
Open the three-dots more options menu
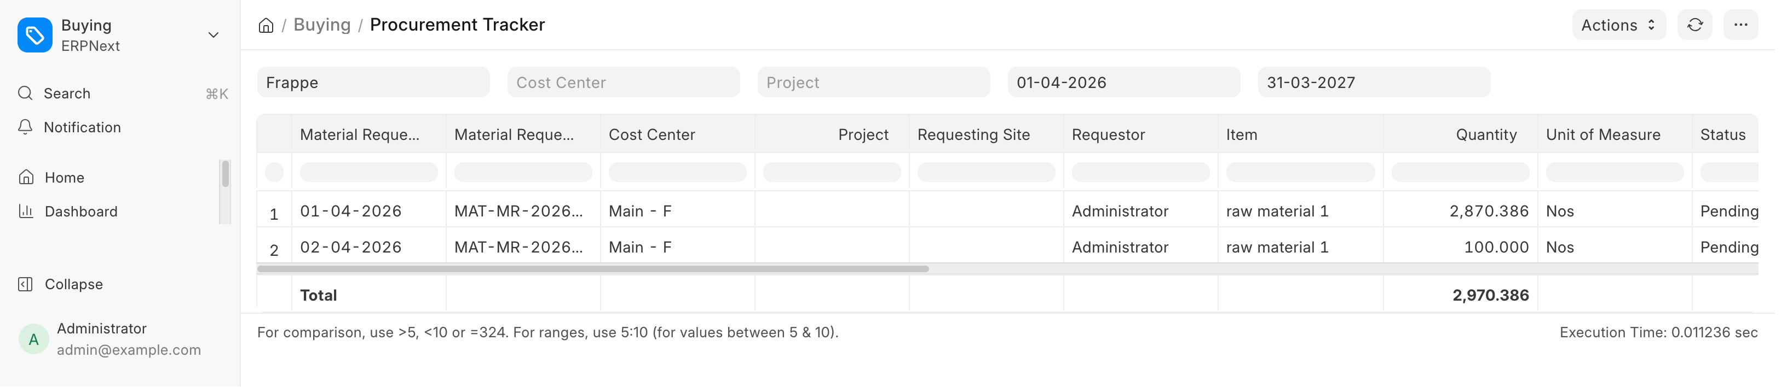tap(1740, 26)
